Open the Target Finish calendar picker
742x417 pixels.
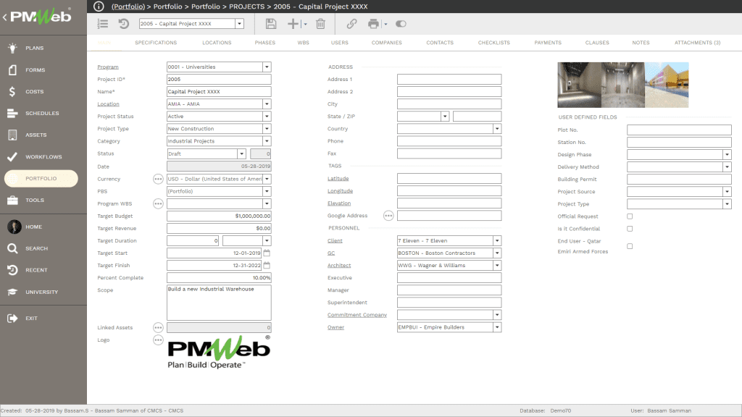pyautogui.click(x=267, y=265)
